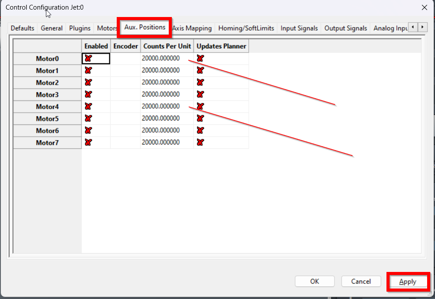Viewport: 435px width, 299px height.
Task: Open the Homing/SoftLimits tab
Action: (x=246, y=28)
